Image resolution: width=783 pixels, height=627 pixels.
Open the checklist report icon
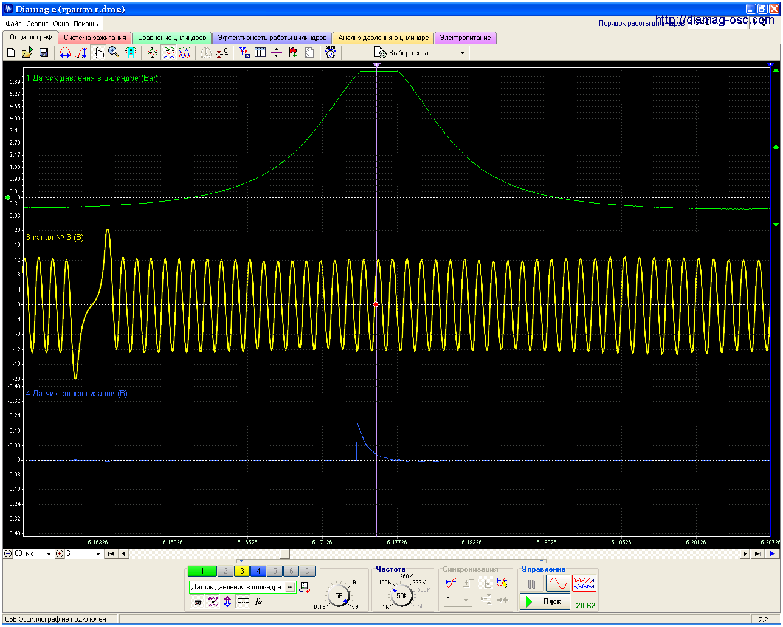pos(309,53)
